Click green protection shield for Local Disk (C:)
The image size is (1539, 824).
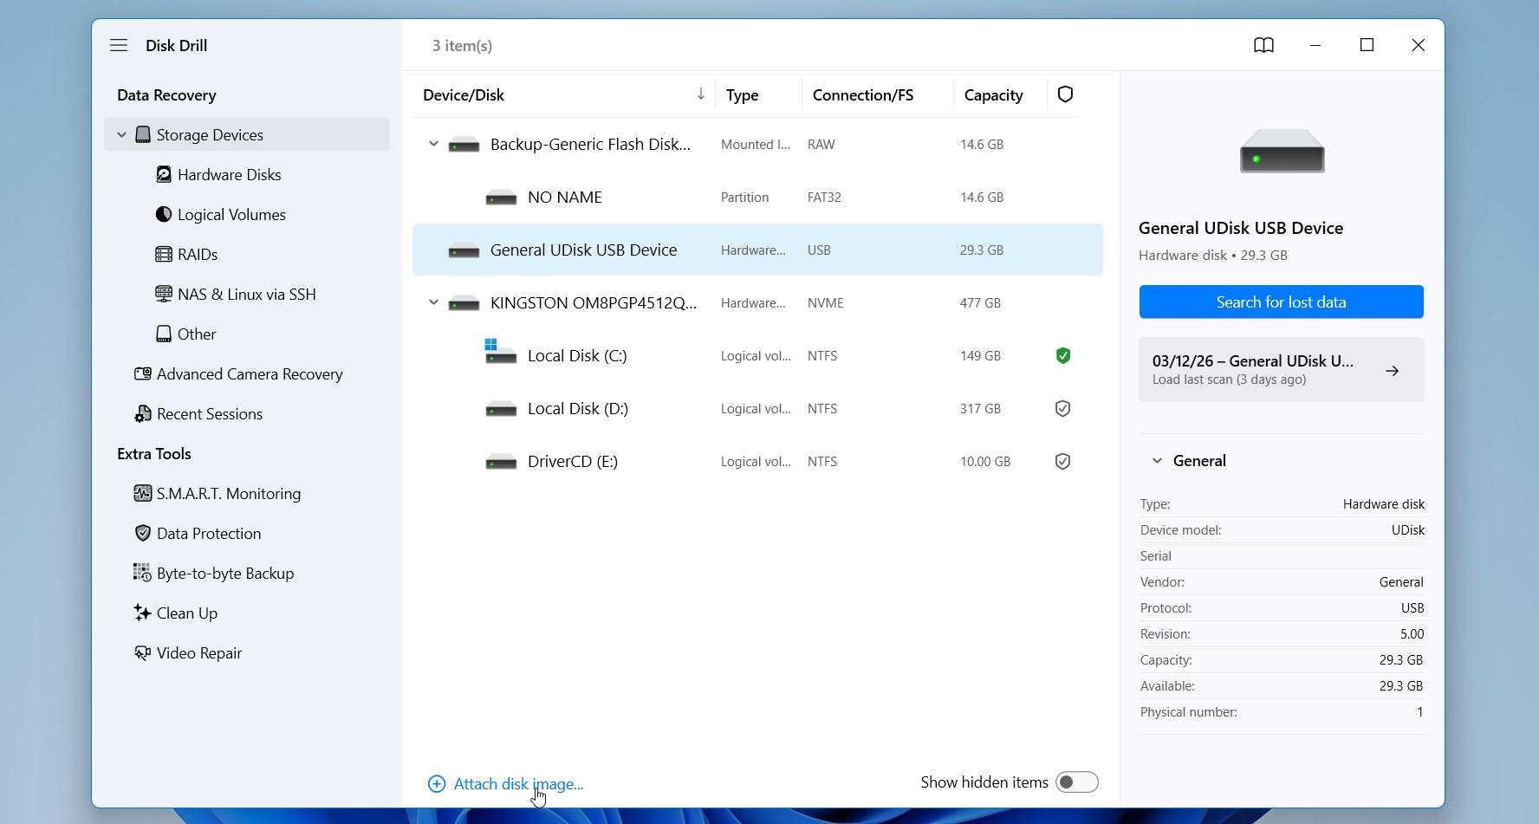[1063, 355]
